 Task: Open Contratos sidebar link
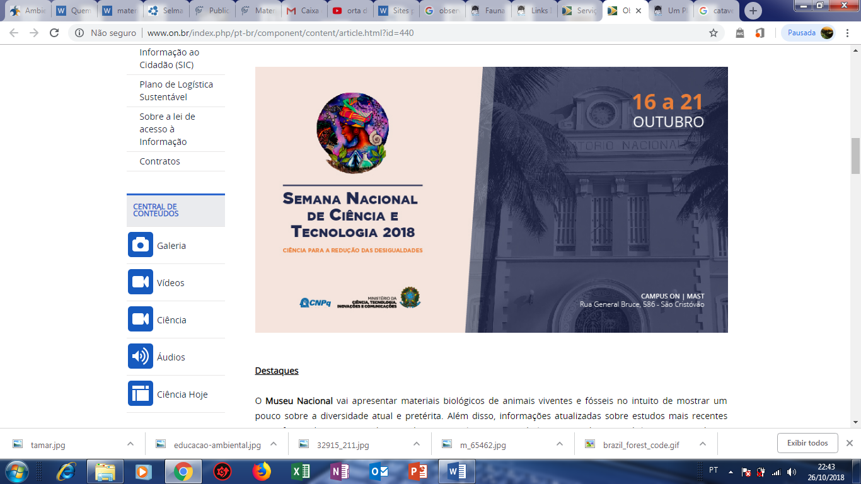coord(159,161)
